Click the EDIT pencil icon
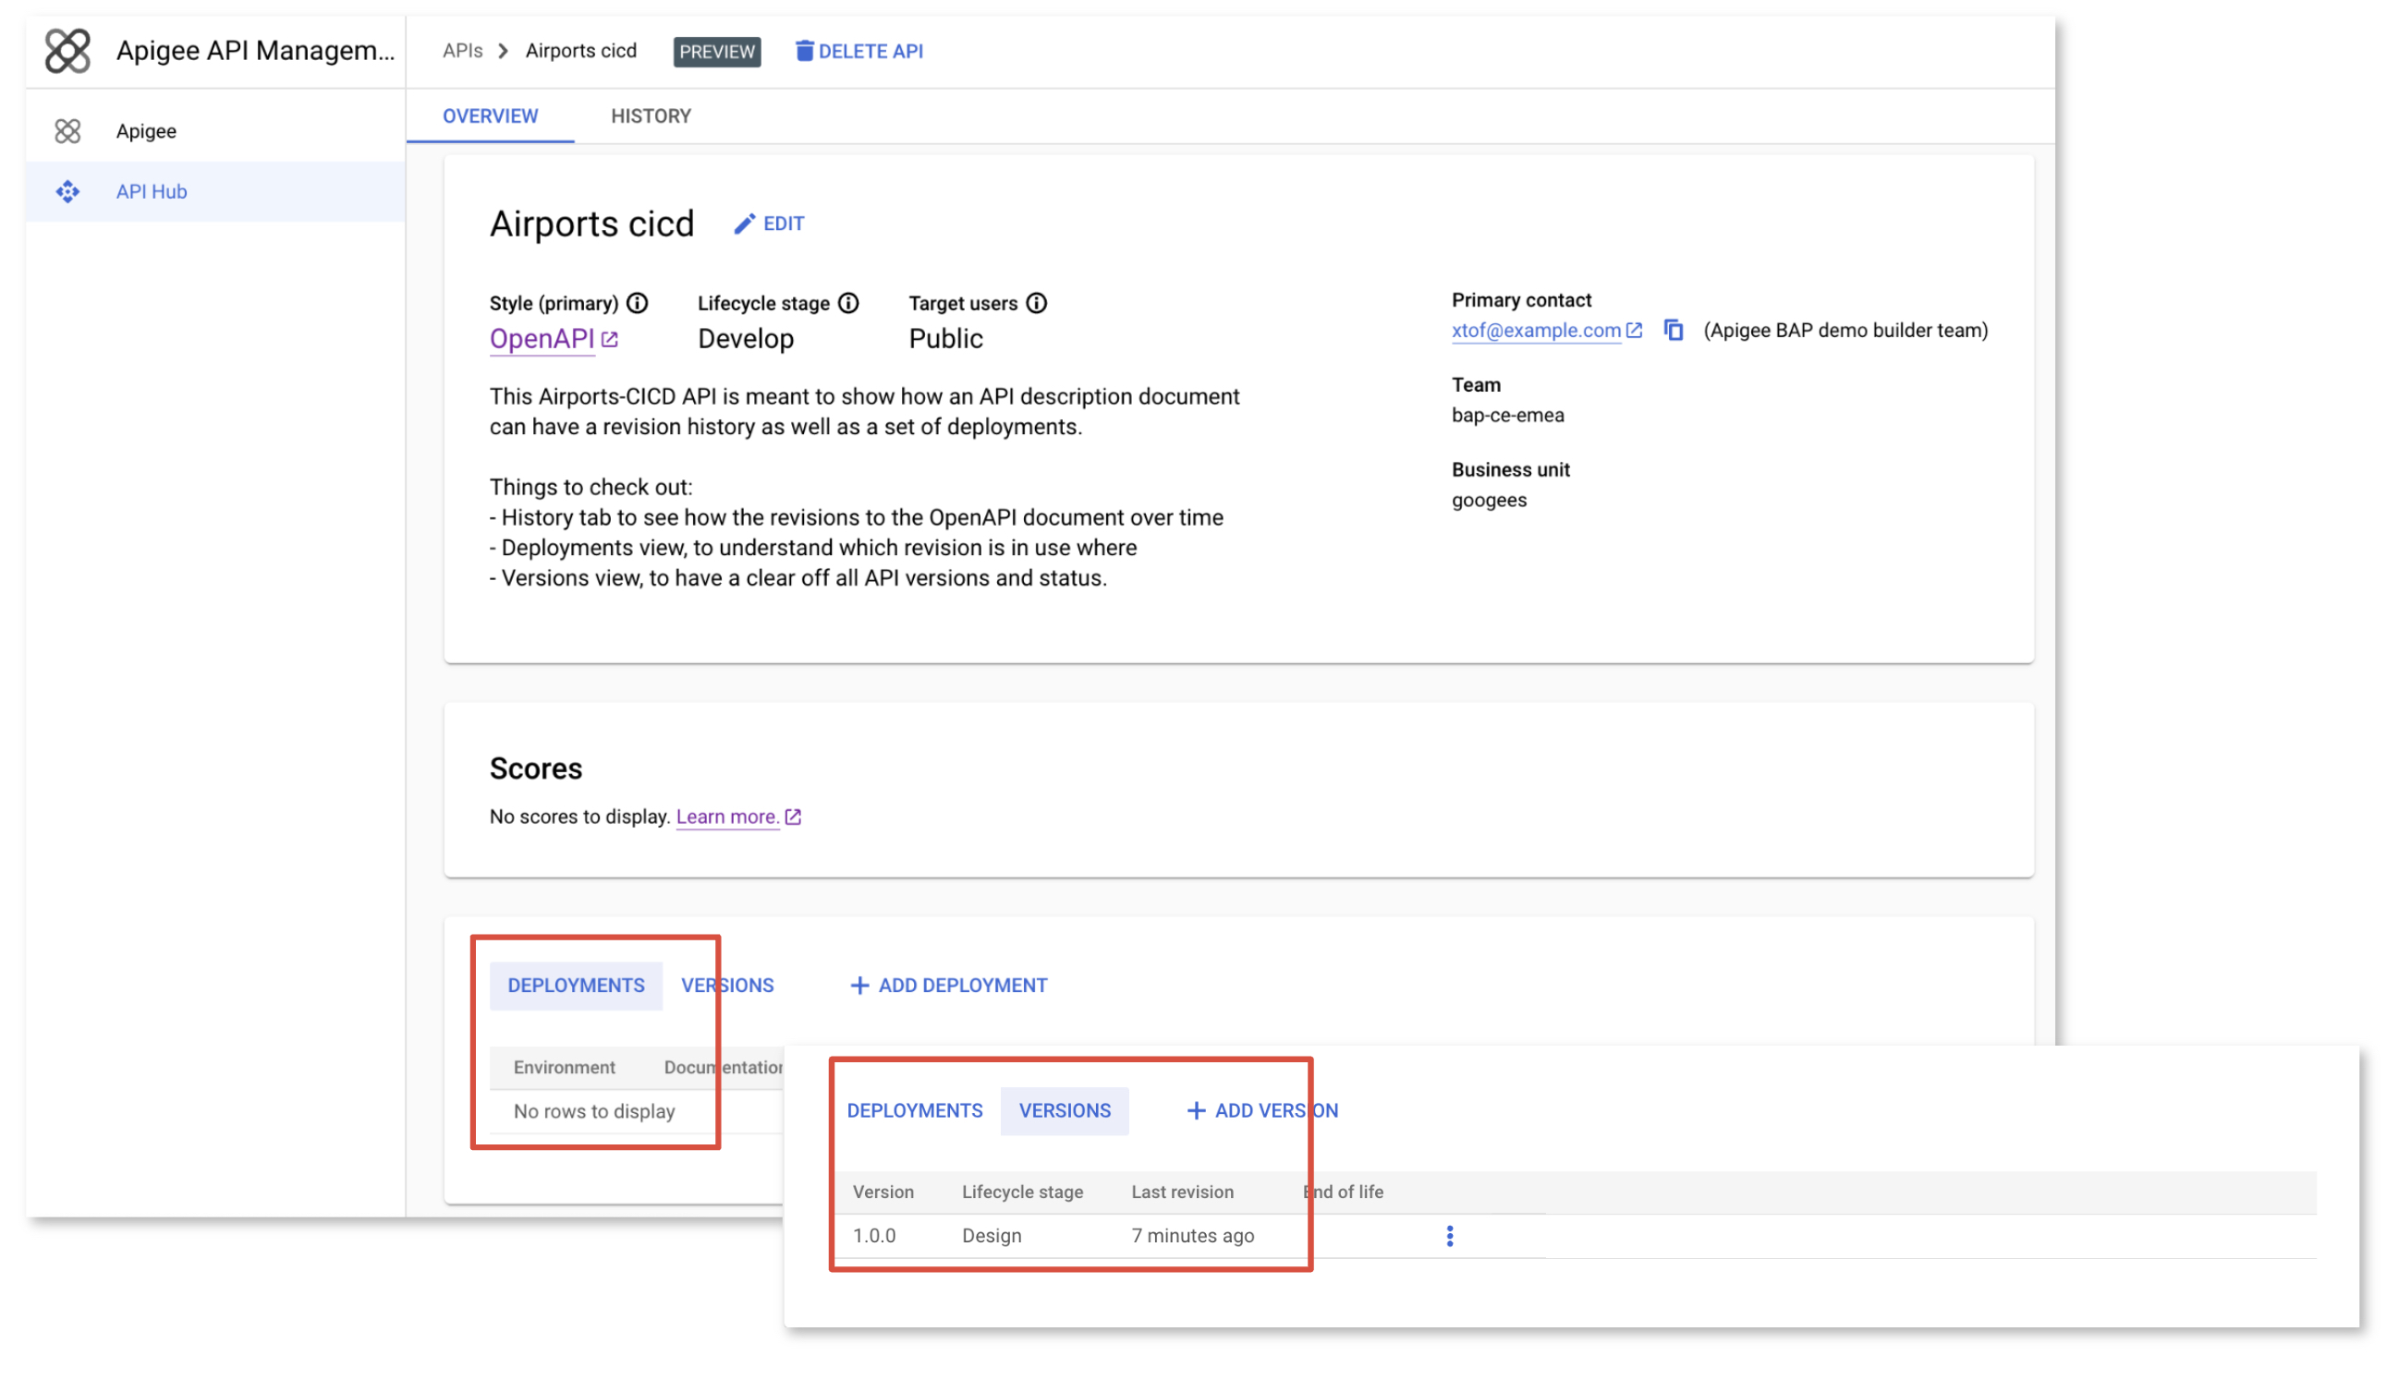This screenshot has height=1380, width=2399. 747,223
